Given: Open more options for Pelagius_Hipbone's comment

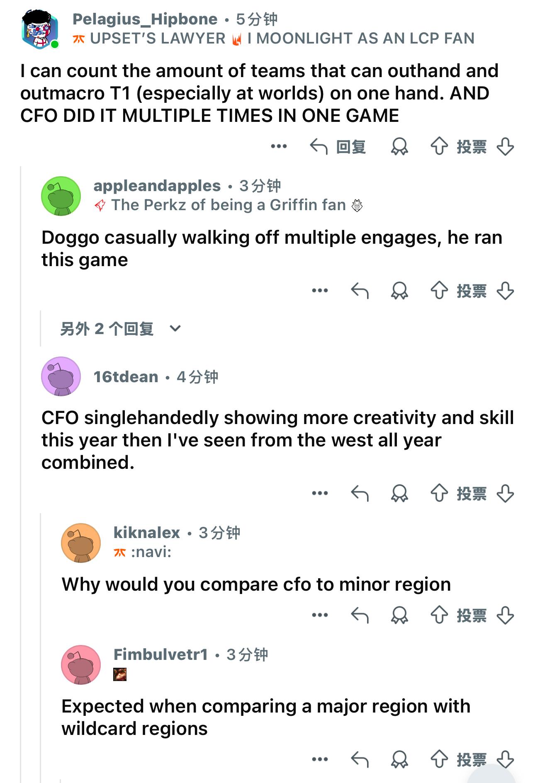Looking at the screenshot, I should 279,146.
